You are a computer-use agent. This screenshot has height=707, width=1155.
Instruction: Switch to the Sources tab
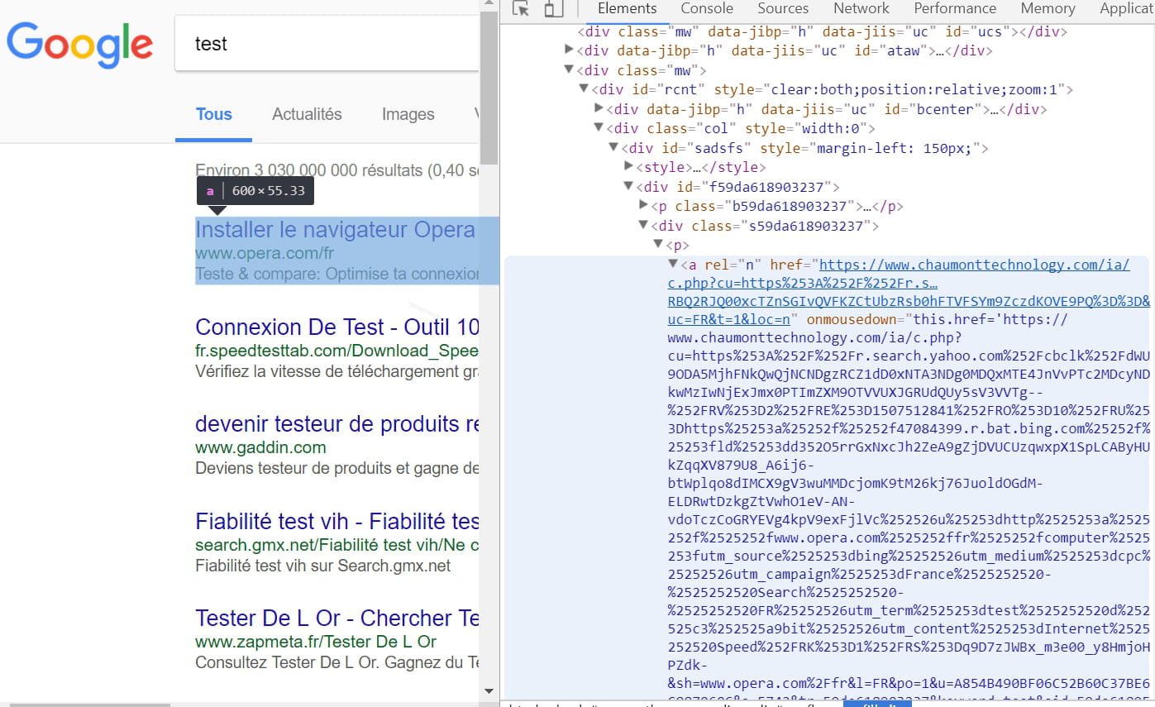[x=783, y=8]
